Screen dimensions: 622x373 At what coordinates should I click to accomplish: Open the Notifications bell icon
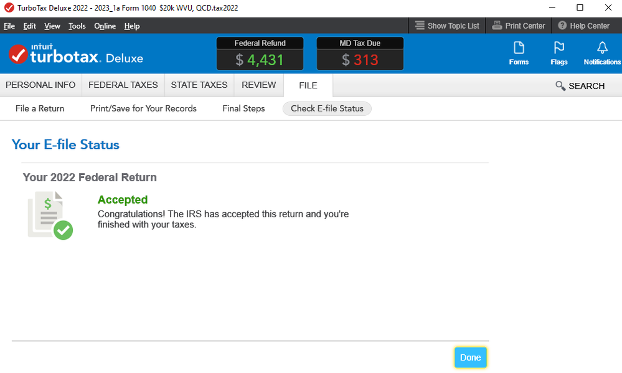click(x=602, y=53)
